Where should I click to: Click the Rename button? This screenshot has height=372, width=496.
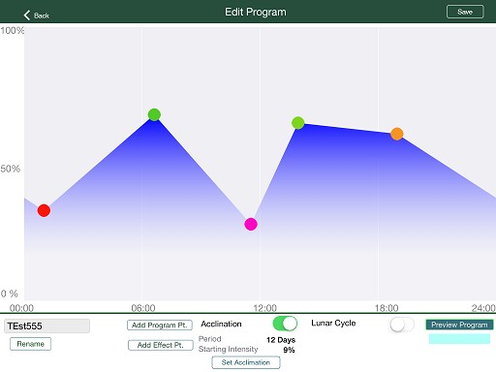[30, 344]
